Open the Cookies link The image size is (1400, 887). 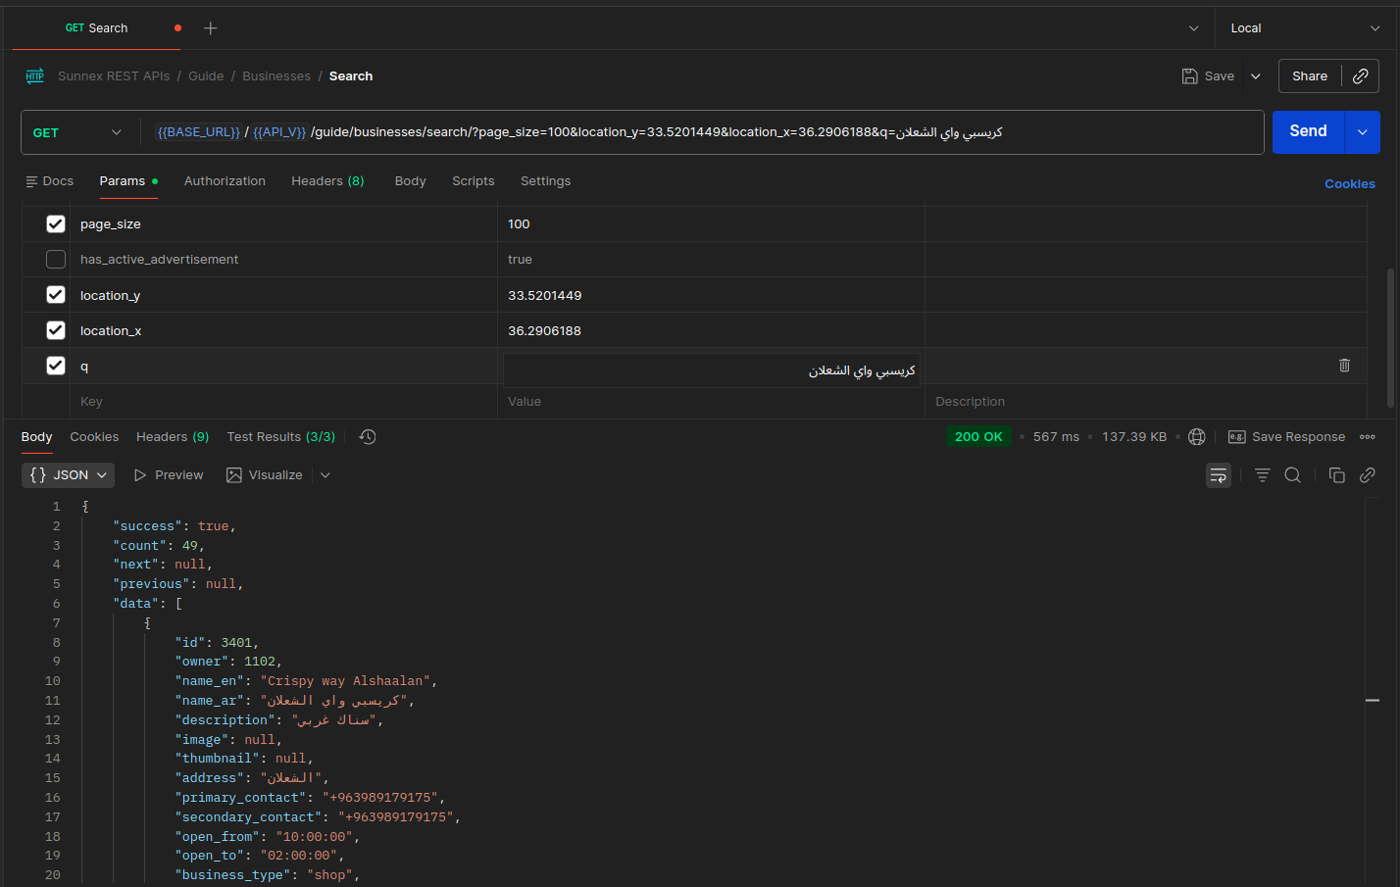[x=1349, y=184]
